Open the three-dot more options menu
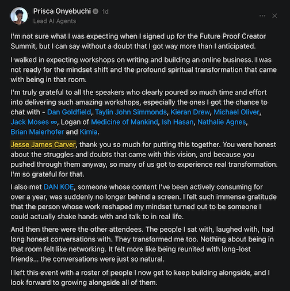This screenshot has height=291, width=290. (262, 16)
